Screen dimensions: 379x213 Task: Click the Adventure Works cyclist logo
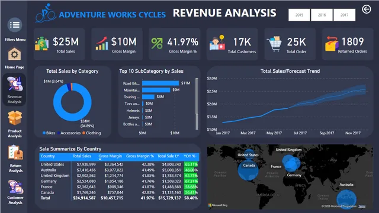46,13
